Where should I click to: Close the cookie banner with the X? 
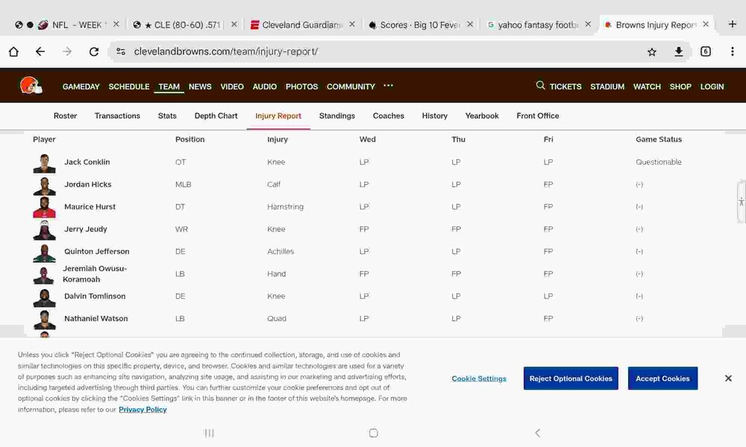pos(728,378)
